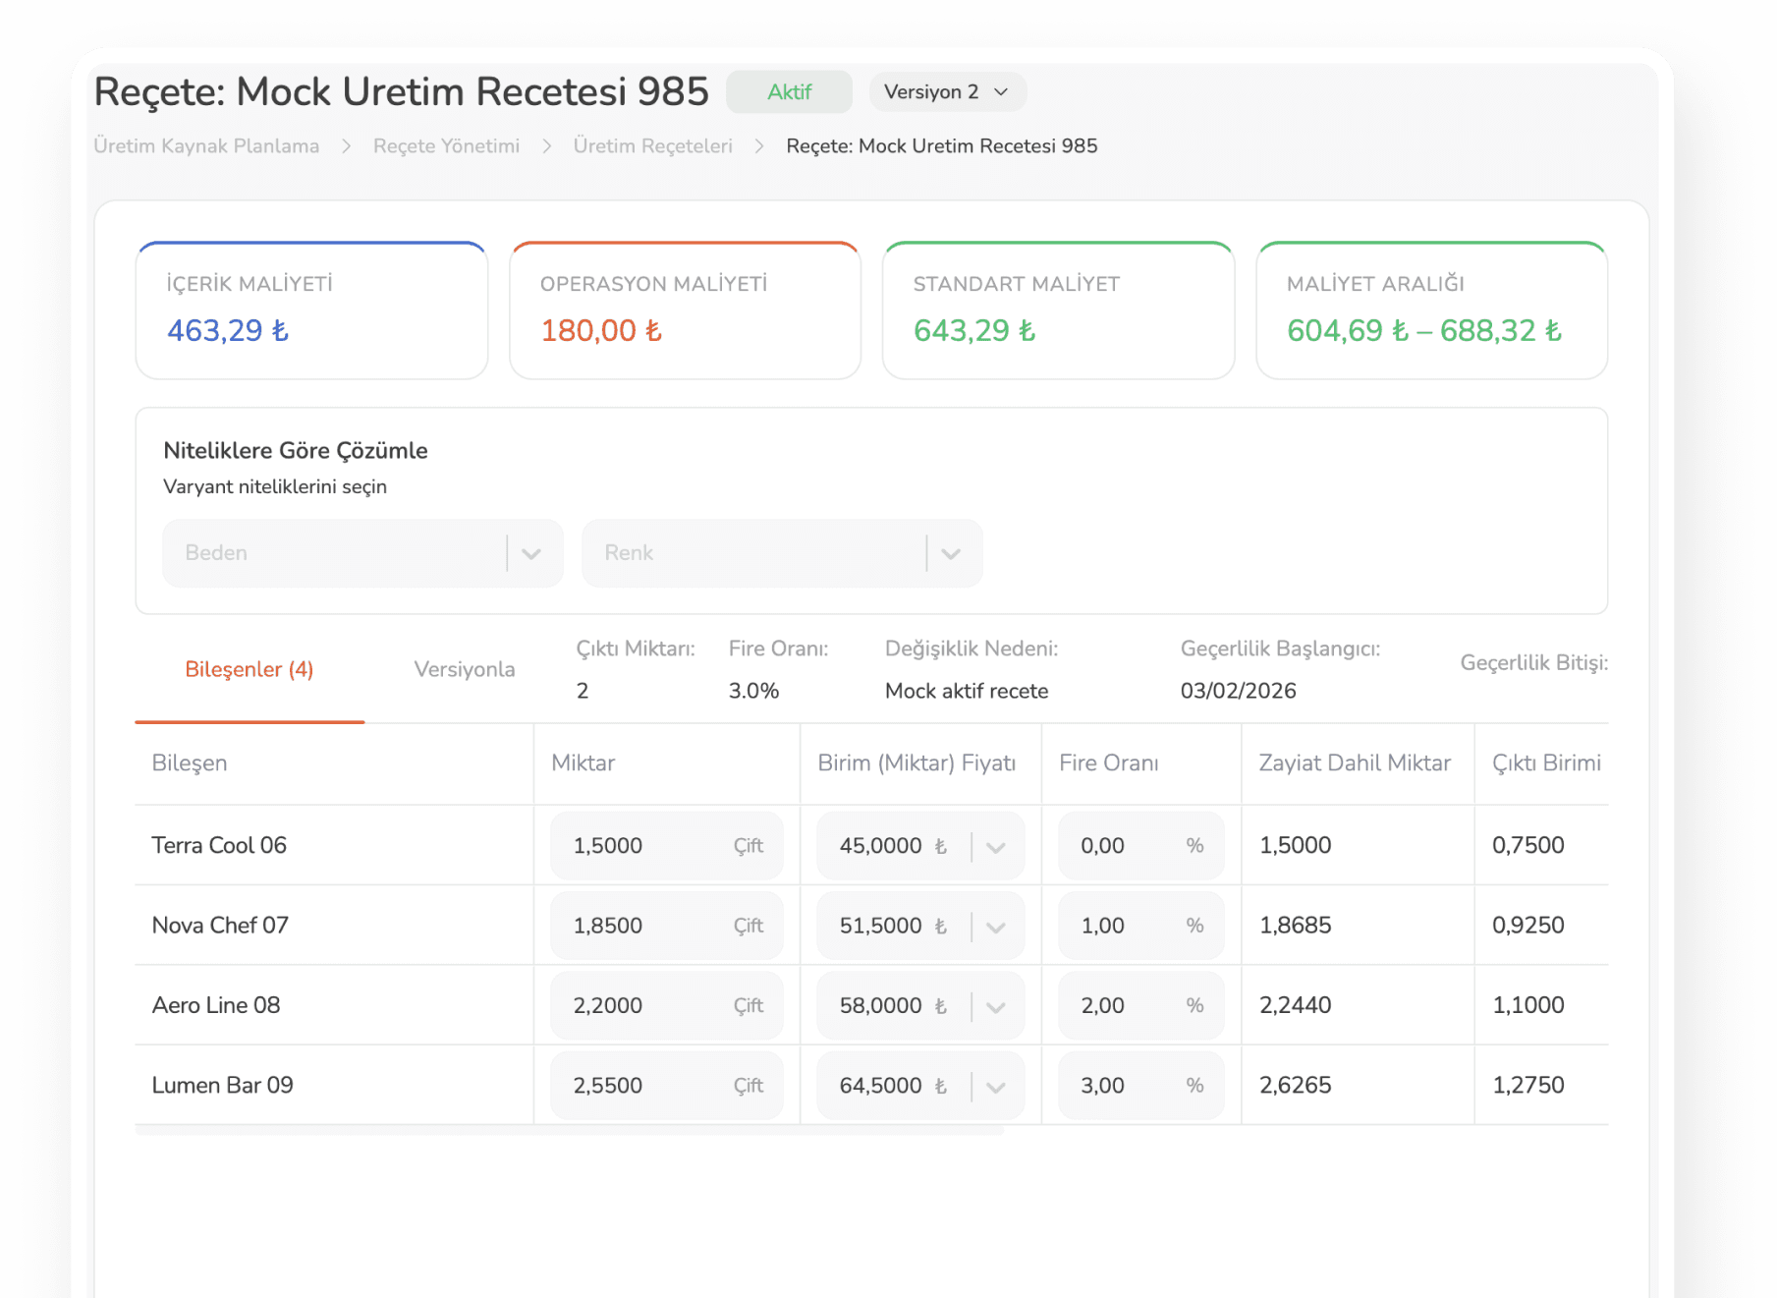Image resolution: width=1777 pixels, height=1298 pixels.
Task: Open Reçete Yönetimi breadcrumb link
Action: point(446,146)
